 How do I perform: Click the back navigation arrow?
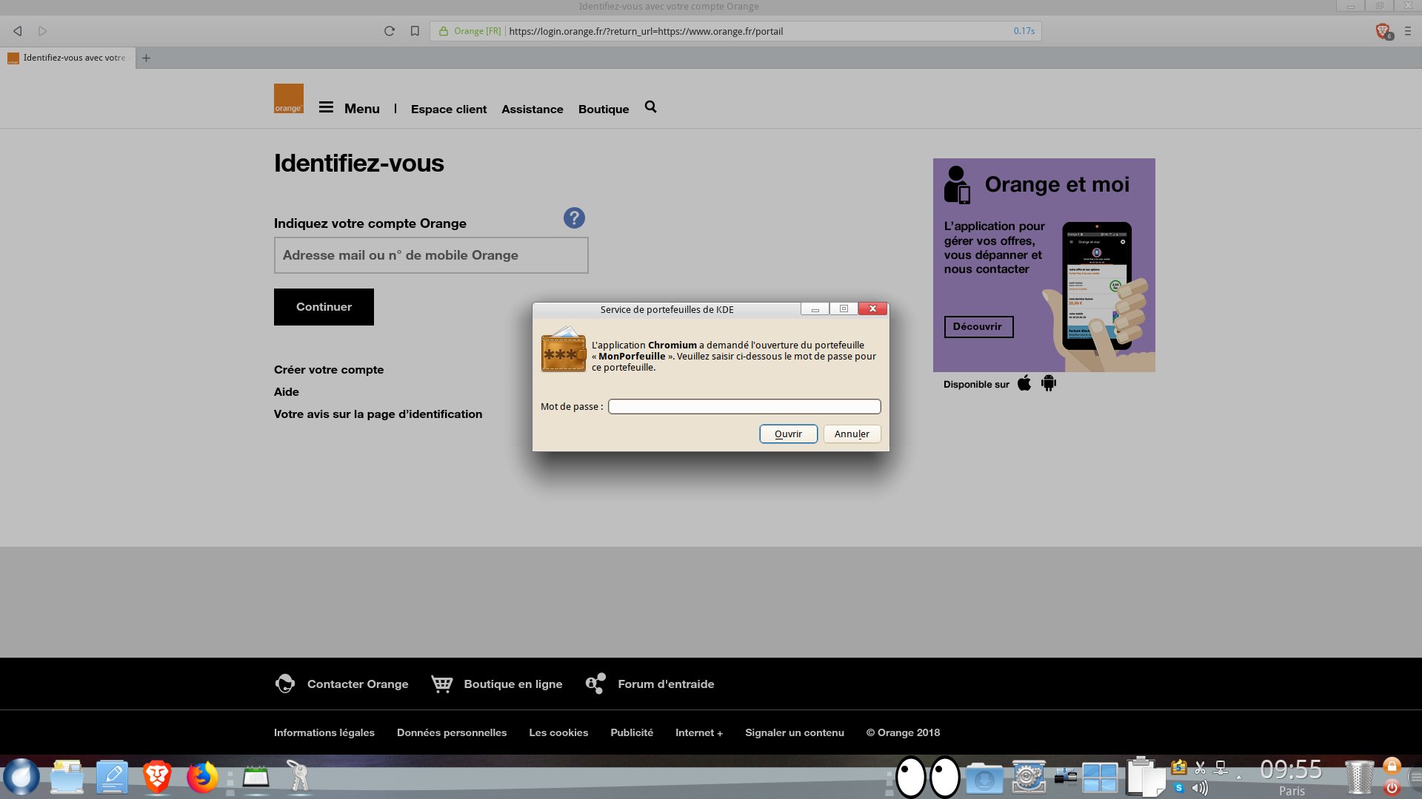tap(18, 31)
